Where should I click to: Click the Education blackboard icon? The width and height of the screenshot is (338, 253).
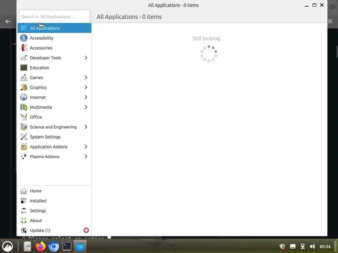tap(24, 68)
